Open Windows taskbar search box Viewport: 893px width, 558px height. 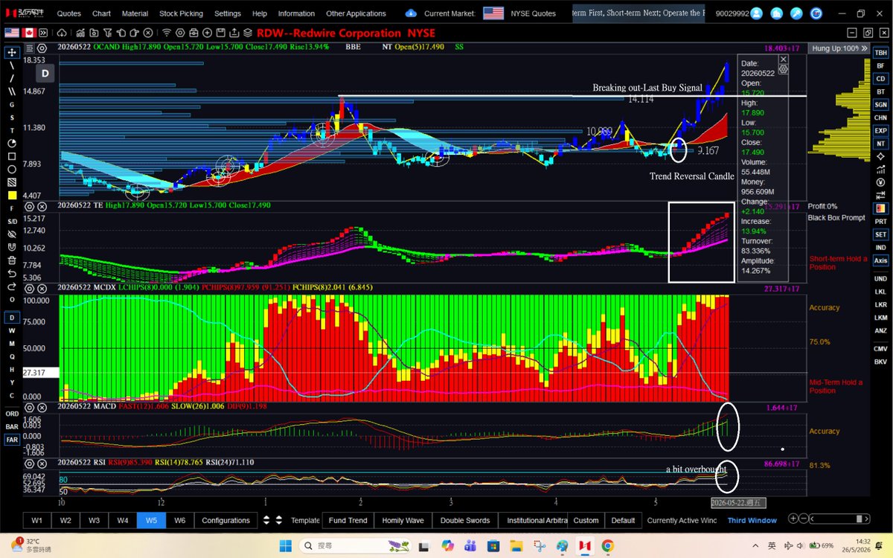[353, 545]
